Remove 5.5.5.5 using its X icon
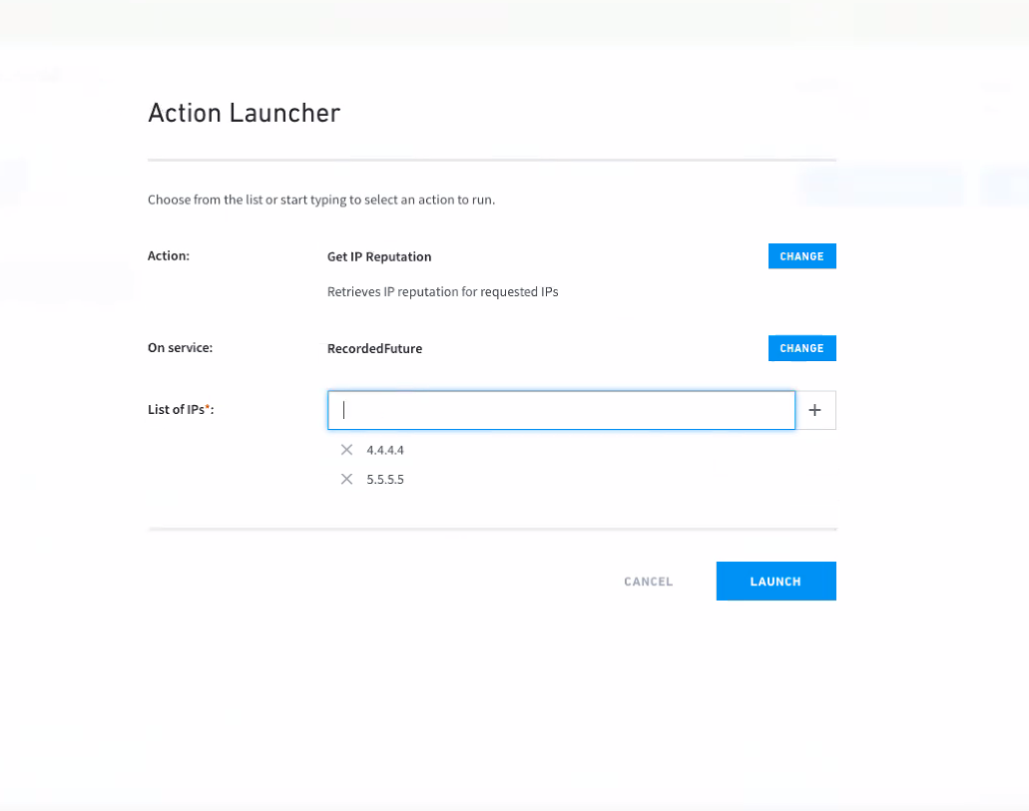This screenshot has height=811, width=1029. pyautogui.click(x=347, y=479)
